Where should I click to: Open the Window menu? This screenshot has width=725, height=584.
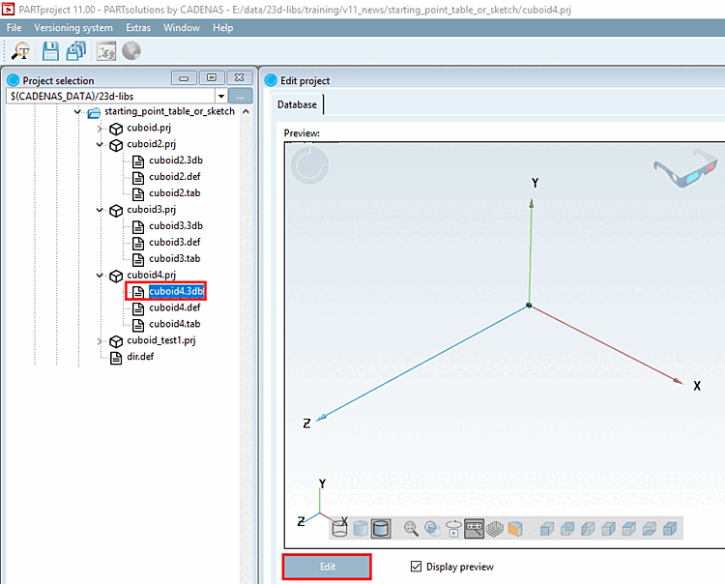tap(182, 28)
